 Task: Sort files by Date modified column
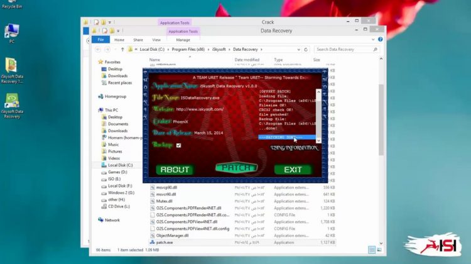tap(247, 60)
